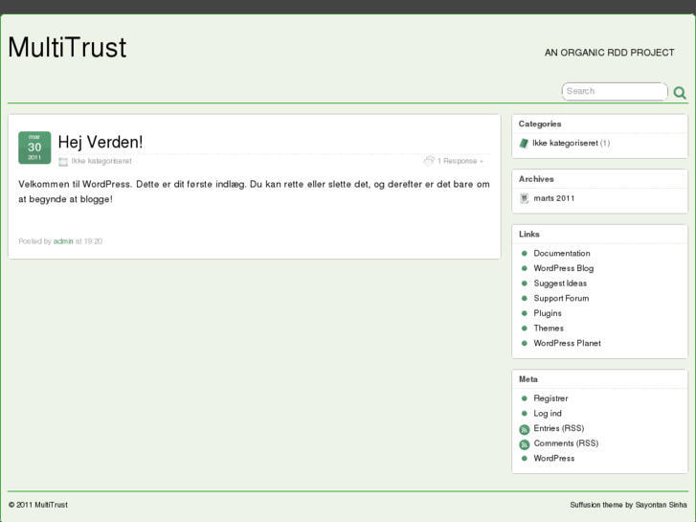Screen dimensions: 696x522
Task: Open the Log ind link
Action: pos(548,414)
